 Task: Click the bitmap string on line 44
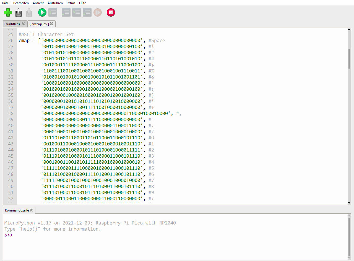pyautogui.click(x=92, y=150)
